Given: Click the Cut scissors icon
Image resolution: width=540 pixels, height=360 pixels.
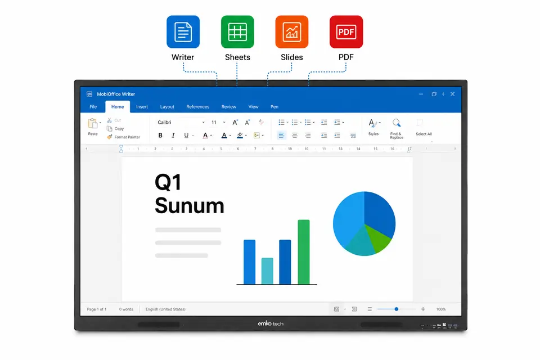Looking at the screenshot, I should 109,120.
